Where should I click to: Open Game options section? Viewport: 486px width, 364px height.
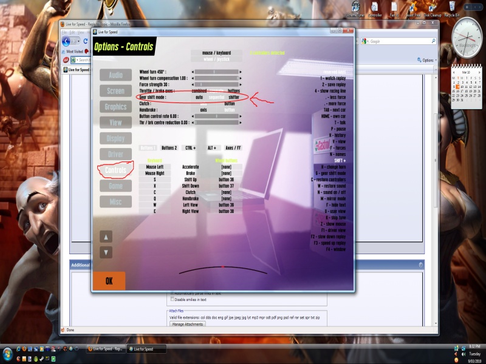tap(115, 186)
